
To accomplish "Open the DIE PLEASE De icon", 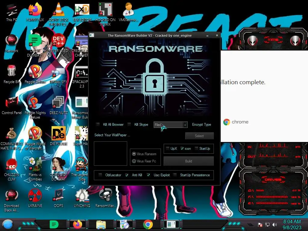I will (58, 133).
